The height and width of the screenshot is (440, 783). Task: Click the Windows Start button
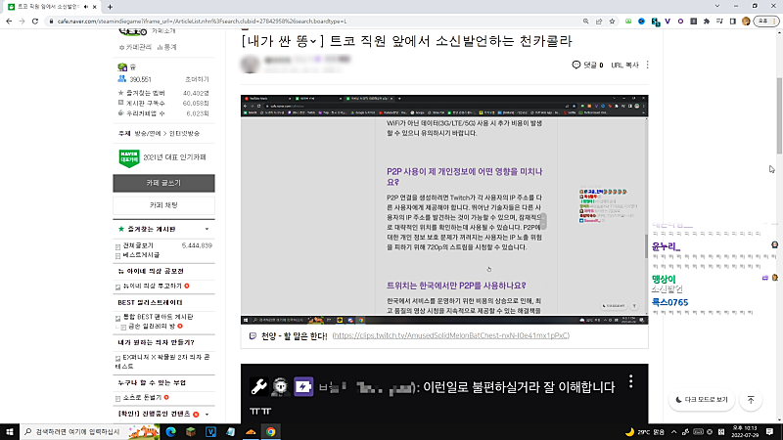(x=10, y=431)
